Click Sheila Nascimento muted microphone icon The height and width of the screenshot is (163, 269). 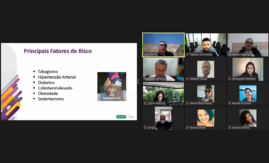coord(187,103)
